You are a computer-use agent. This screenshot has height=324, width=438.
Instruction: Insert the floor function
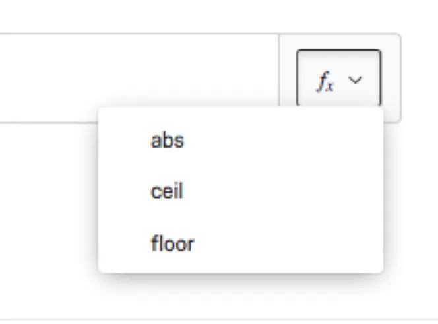click(x=172, y=244)
